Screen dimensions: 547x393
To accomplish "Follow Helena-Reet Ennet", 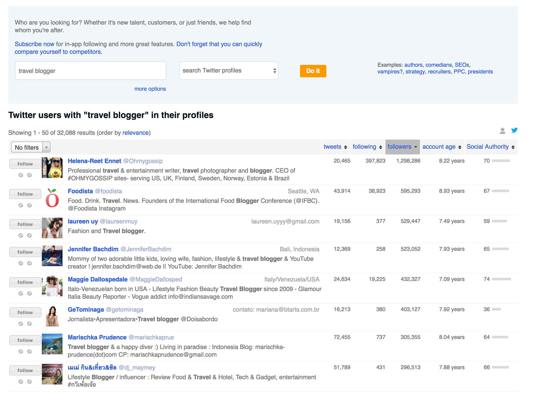I will coord(25,164).
